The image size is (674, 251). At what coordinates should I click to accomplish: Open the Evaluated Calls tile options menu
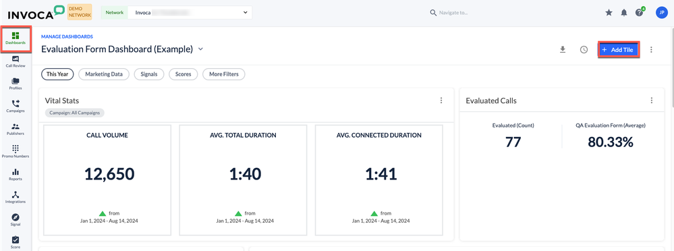pos(652,100)
